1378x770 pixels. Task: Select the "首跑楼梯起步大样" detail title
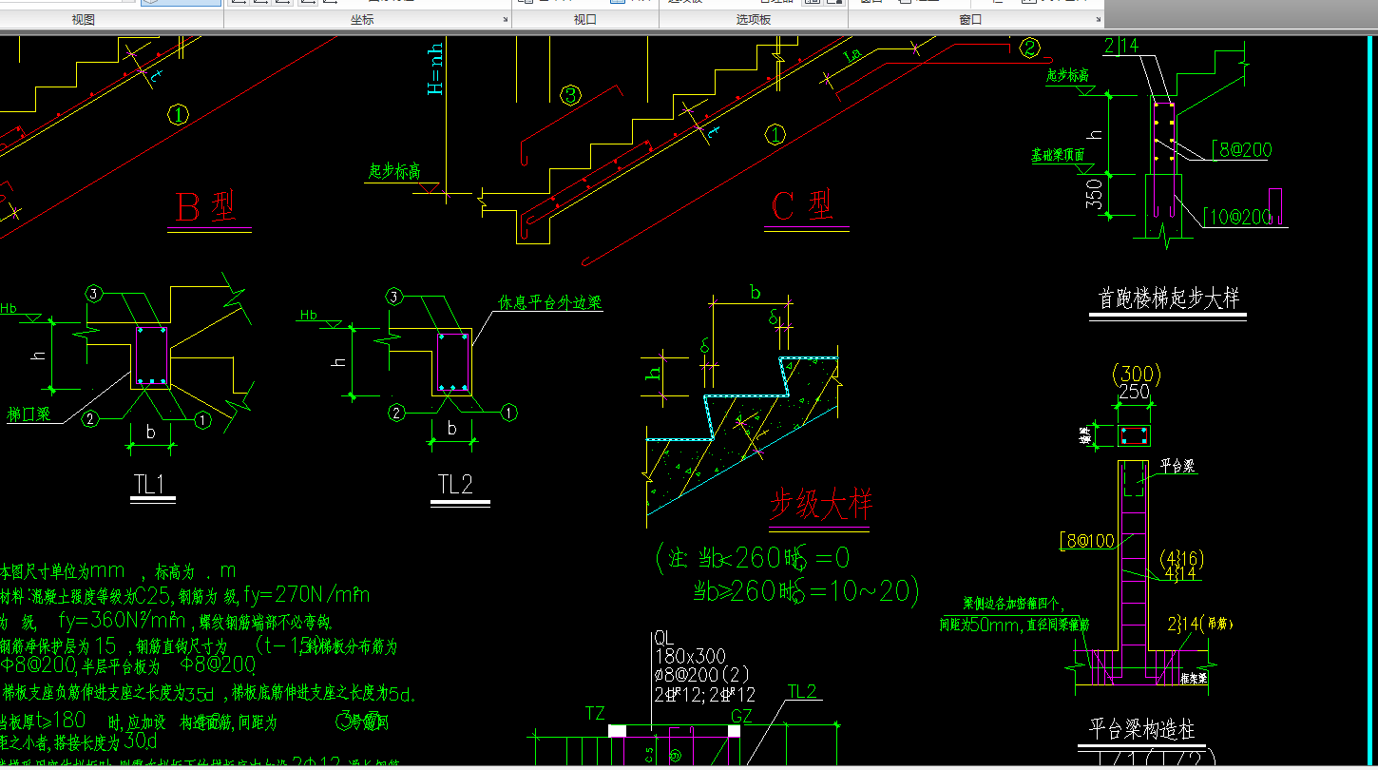click(1168, 298)
